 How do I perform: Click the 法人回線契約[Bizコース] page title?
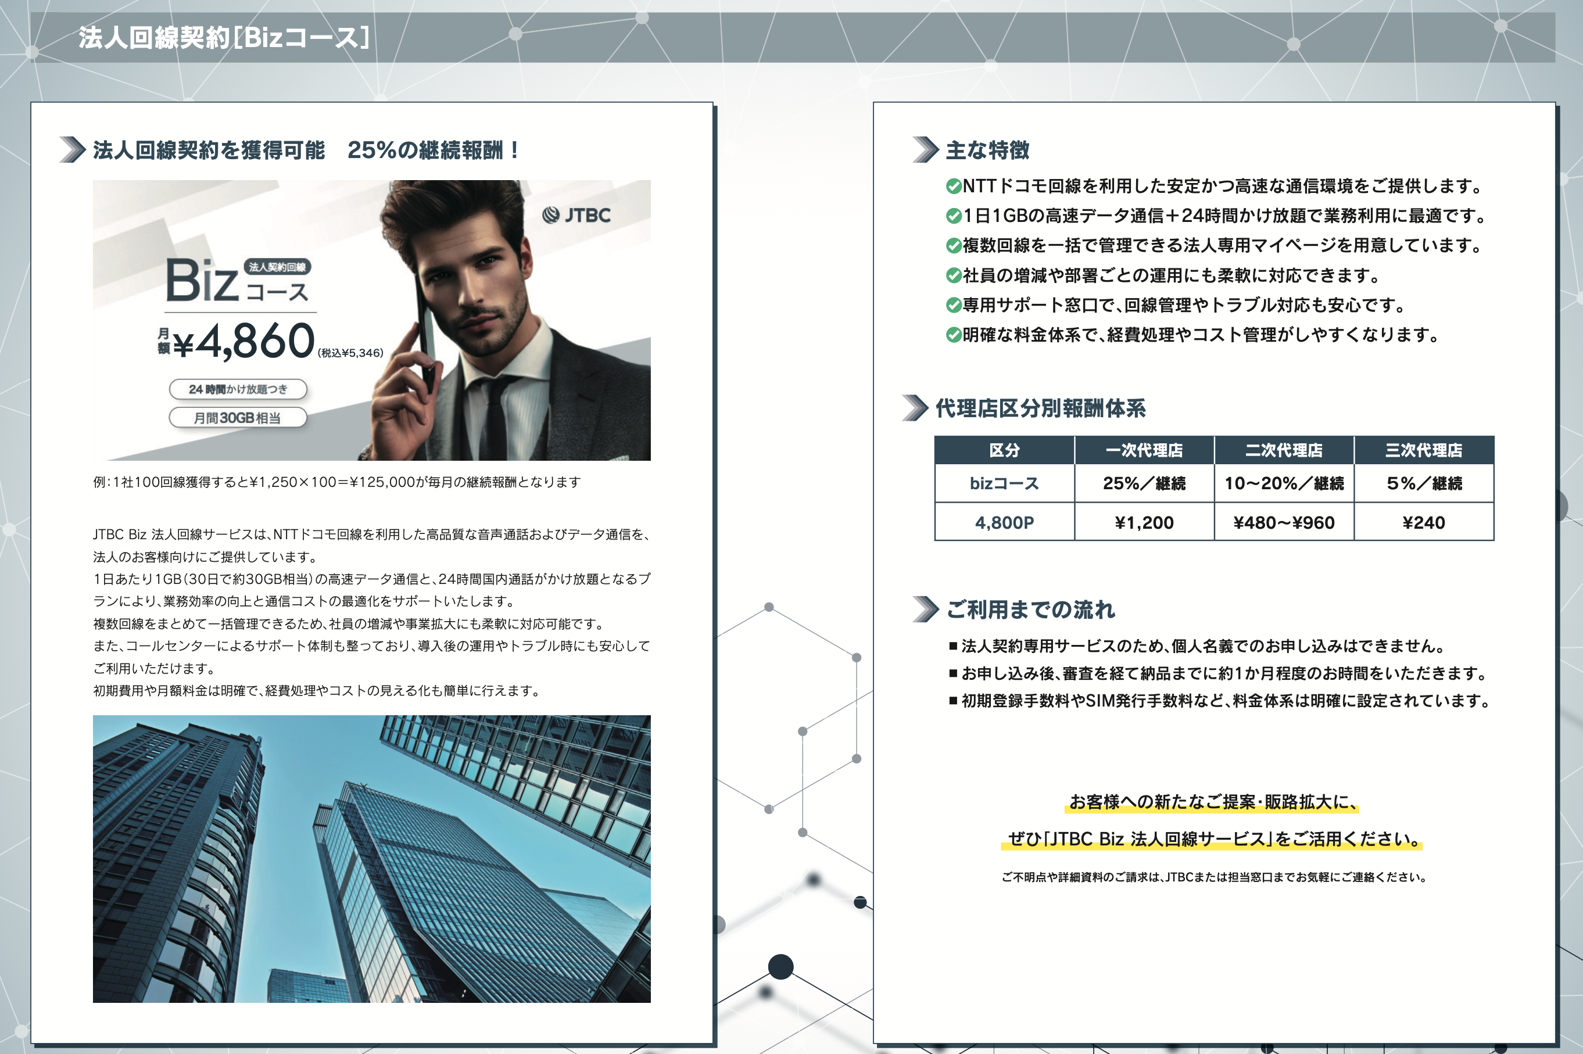point(224,38)
